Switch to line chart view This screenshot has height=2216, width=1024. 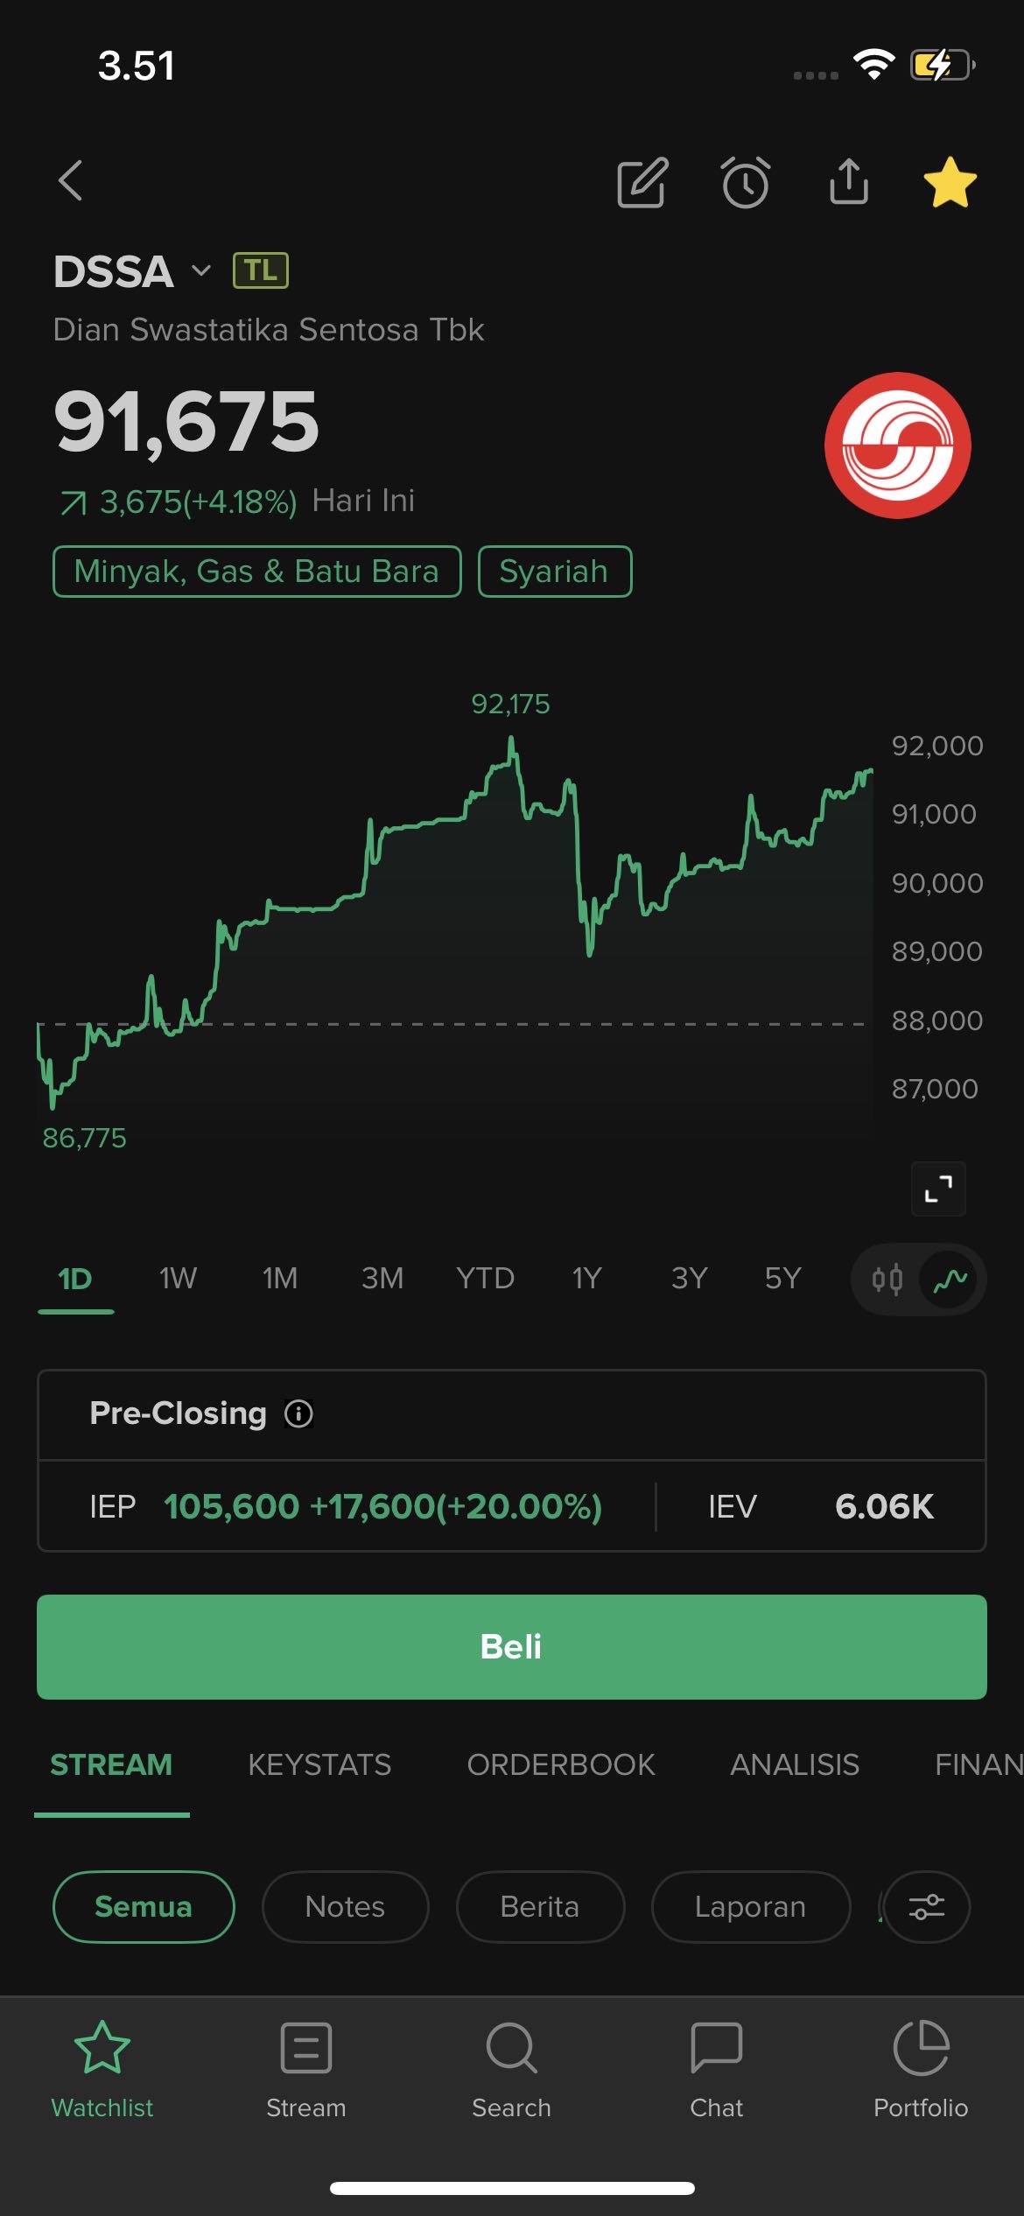pyautogui.click(x=950, y=1280)
